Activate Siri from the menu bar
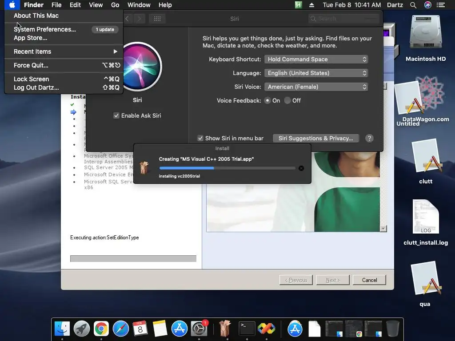This screenshot has width=455, height=341. [428, 5]
